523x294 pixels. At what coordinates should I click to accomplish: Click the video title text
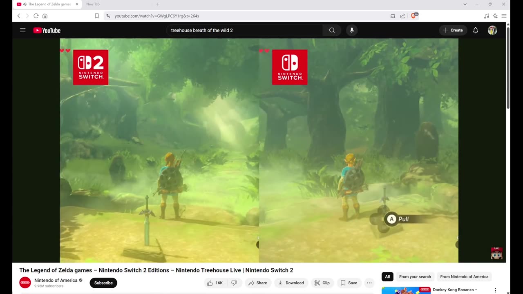[x=156, y=270]
